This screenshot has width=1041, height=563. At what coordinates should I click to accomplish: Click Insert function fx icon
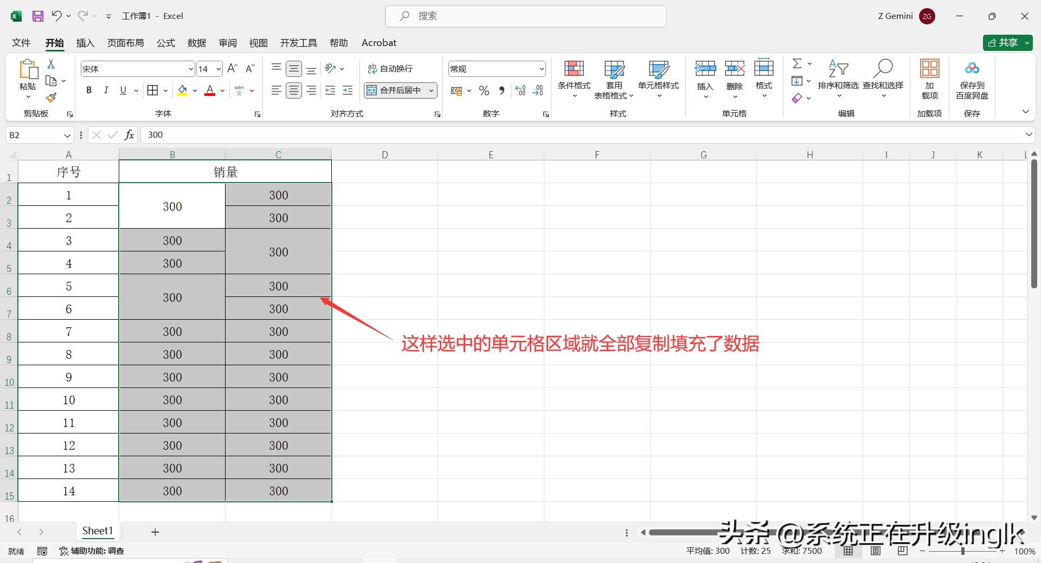pyautogui.click(x=129, y=135)
